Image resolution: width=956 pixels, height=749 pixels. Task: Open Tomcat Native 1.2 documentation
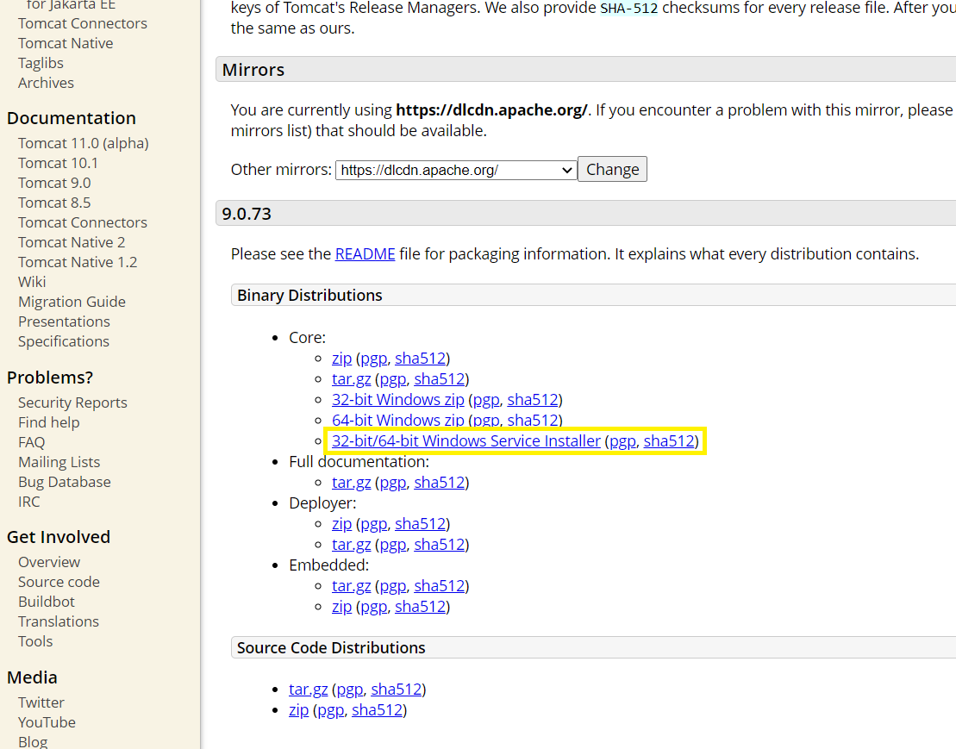[x=78, y=262]
